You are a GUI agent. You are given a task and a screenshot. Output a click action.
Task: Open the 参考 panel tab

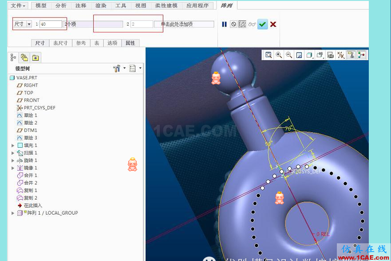coord(81,43)
